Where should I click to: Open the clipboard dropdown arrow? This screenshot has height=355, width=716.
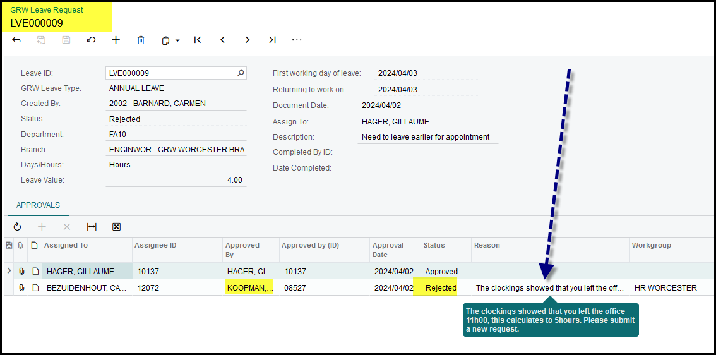click(177, 40)
